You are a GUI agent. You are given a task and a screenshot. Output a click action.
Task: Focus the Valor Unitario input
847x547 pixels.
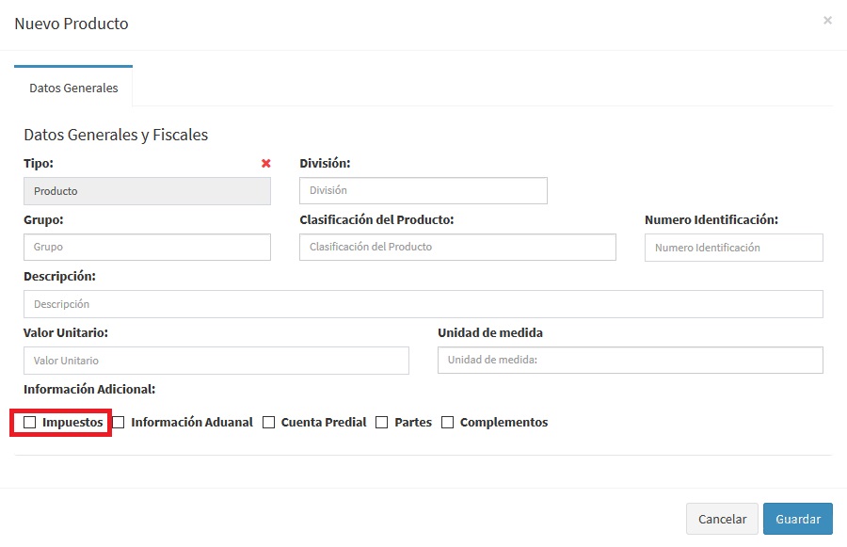[216, 361]
